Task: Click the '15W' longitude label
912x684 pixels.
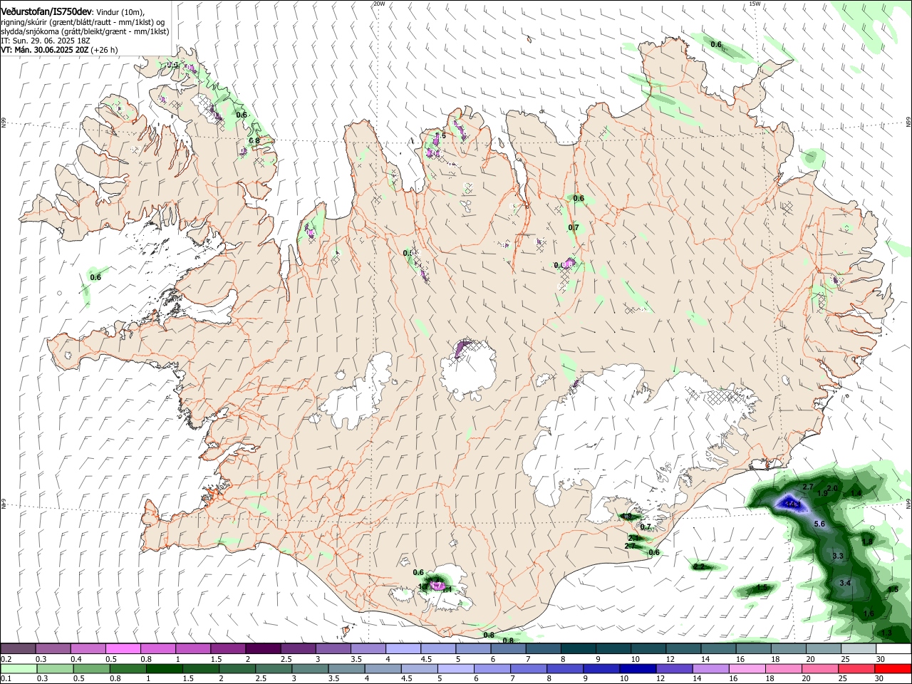Action: tap(755, 4)
